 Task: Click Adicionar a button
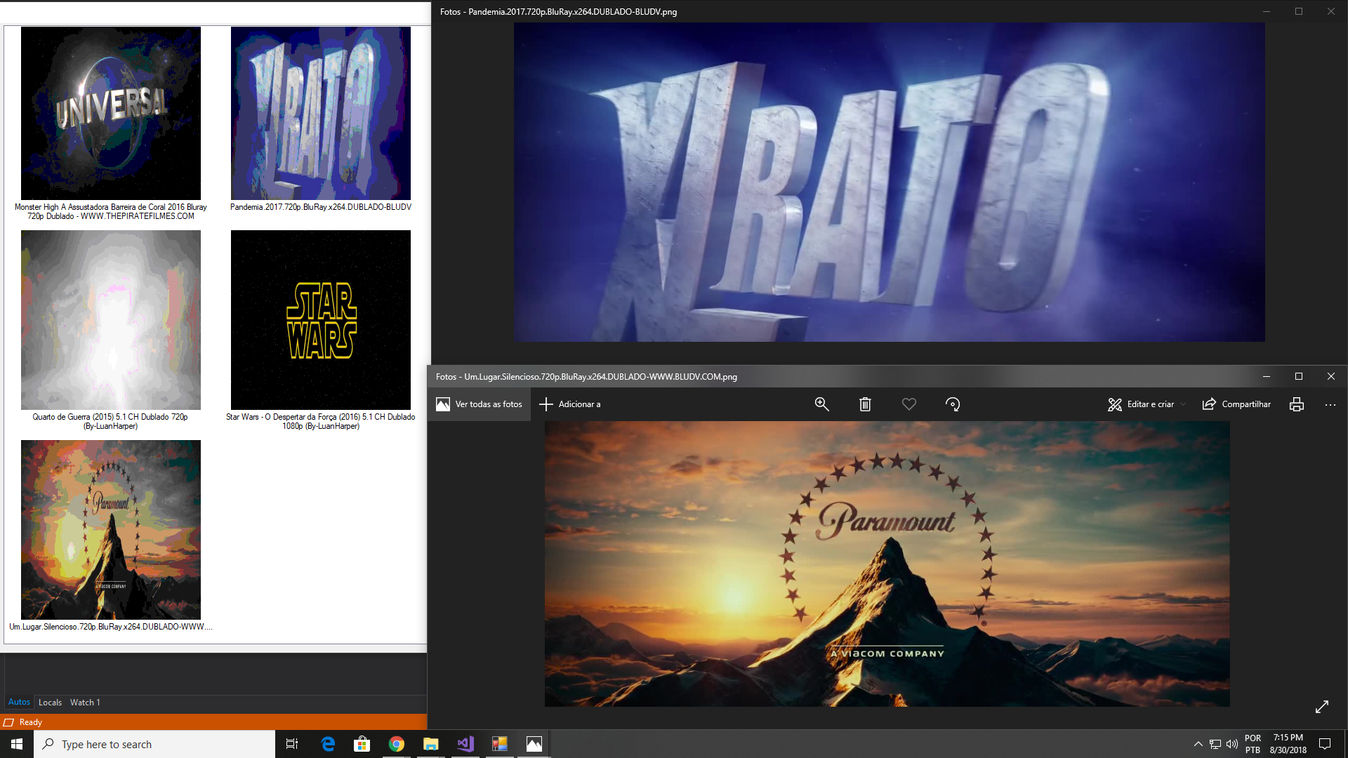569,404
